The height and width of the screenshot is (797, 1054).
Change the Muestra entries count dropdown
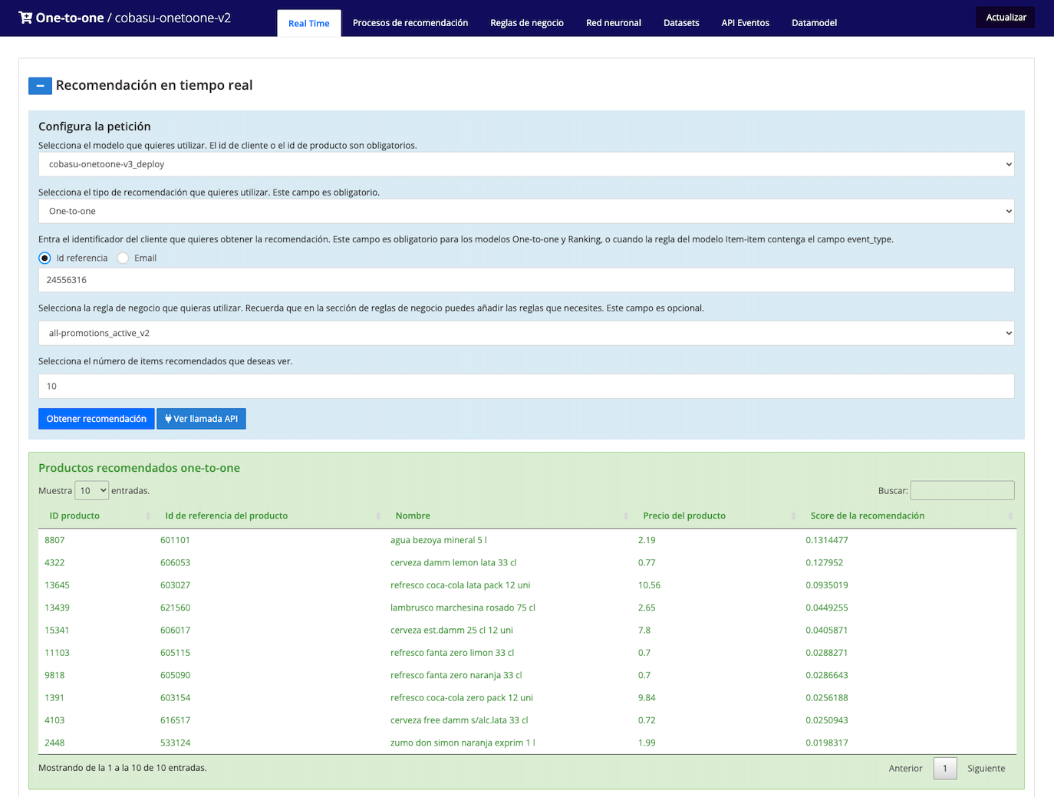click(92, 491)
